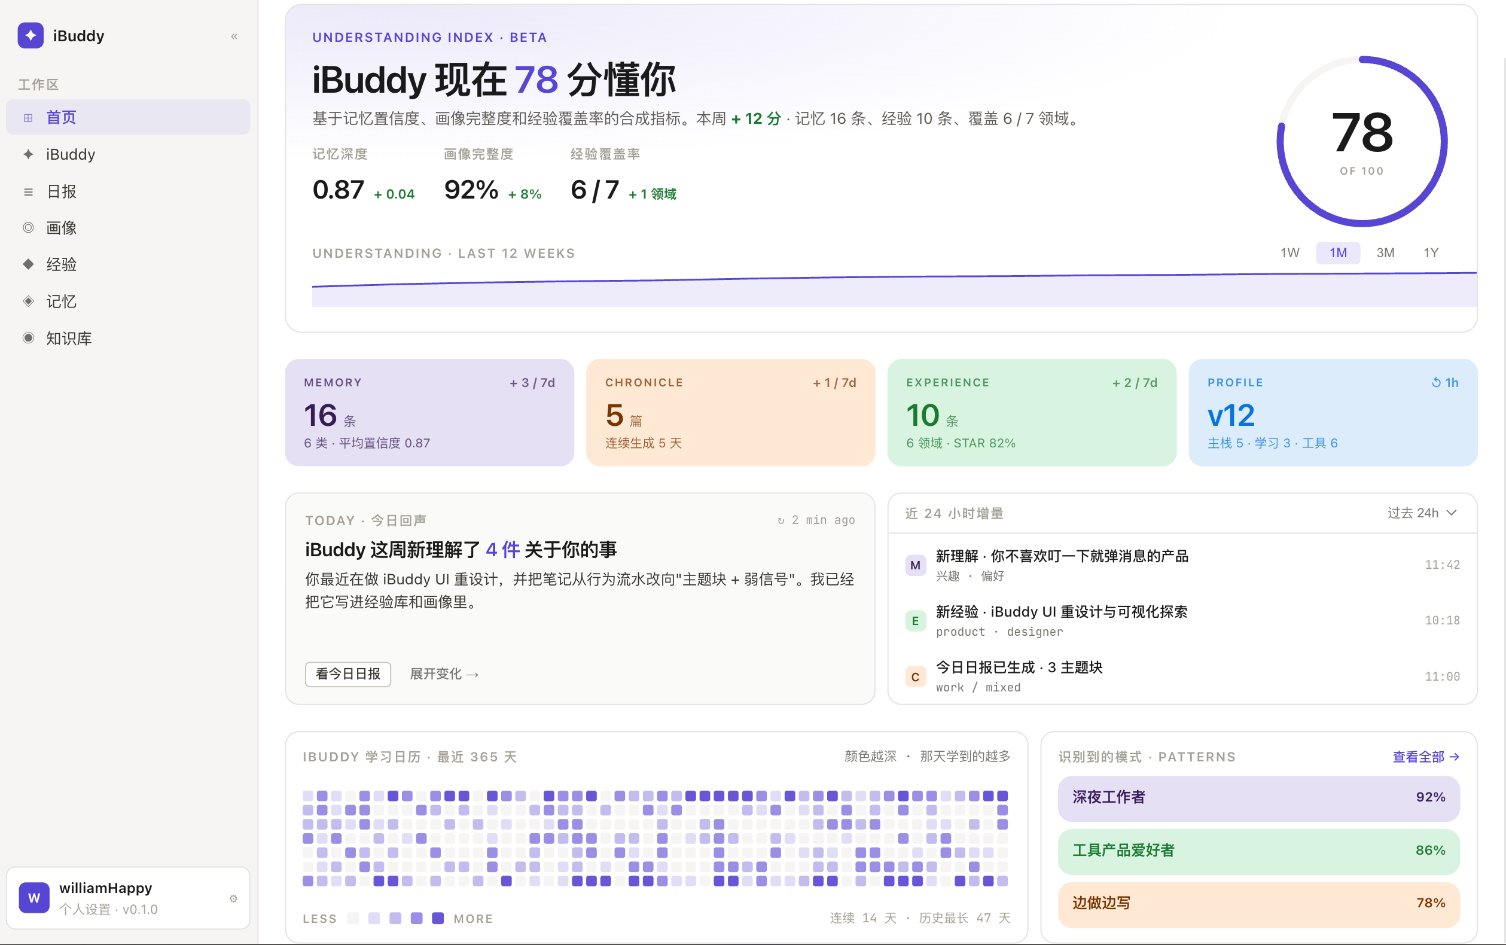Screen dimensions: 1506x945
Task: Open the 过去 24h dropdown
Action: click(1422, 513)
